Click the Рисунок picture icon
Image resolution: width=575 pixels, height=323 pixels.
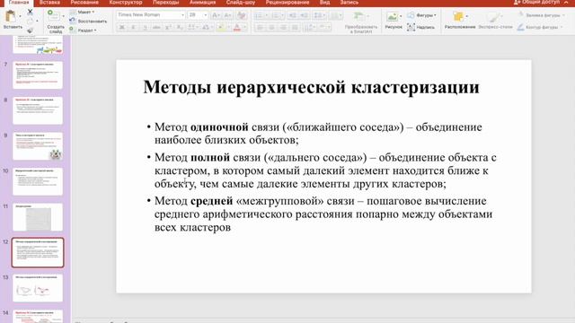(392, 16)
